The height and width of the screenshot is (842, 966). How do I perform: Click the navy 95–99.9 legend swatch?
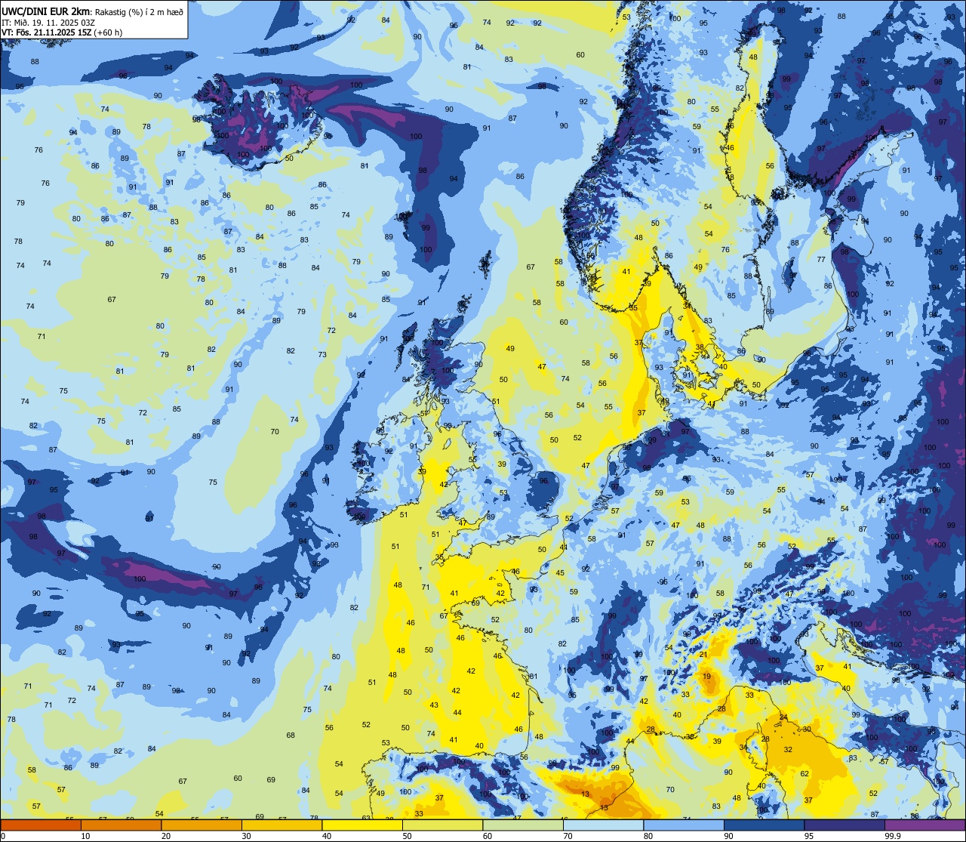click(844, 825)
